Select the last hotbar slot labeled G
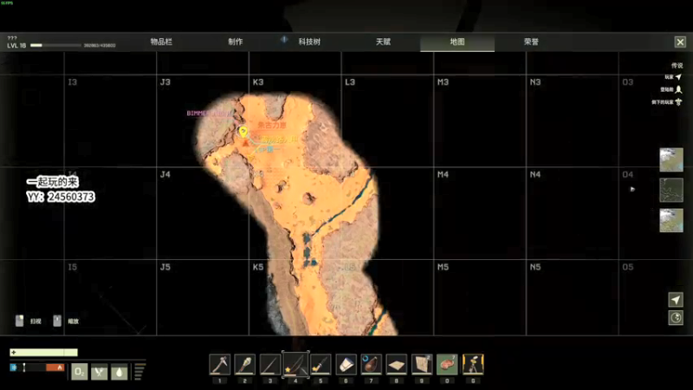The image size is (693, 390). point(473,365)
